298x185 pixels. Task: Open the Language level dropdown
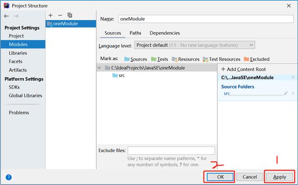pyautogui.click(x=195, y=45)
